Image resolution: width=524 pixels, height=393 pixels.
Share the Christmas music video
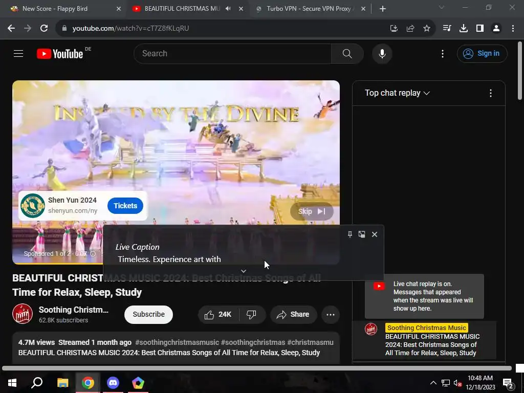click(x=293, y=315)
